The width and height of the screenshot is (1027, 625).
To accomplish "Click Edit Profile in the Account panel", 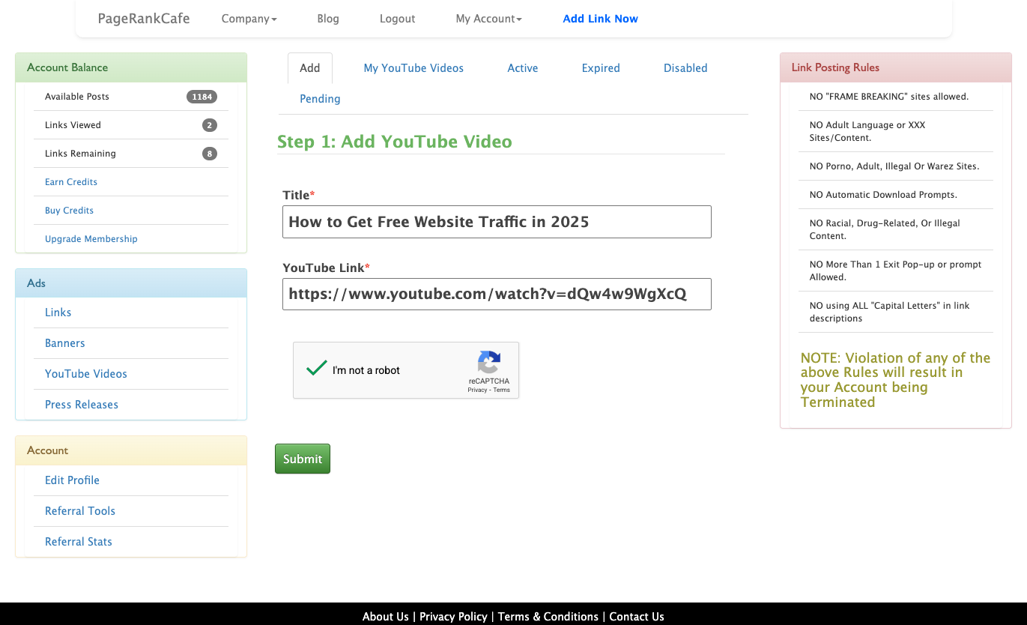I will click(72, 480).
